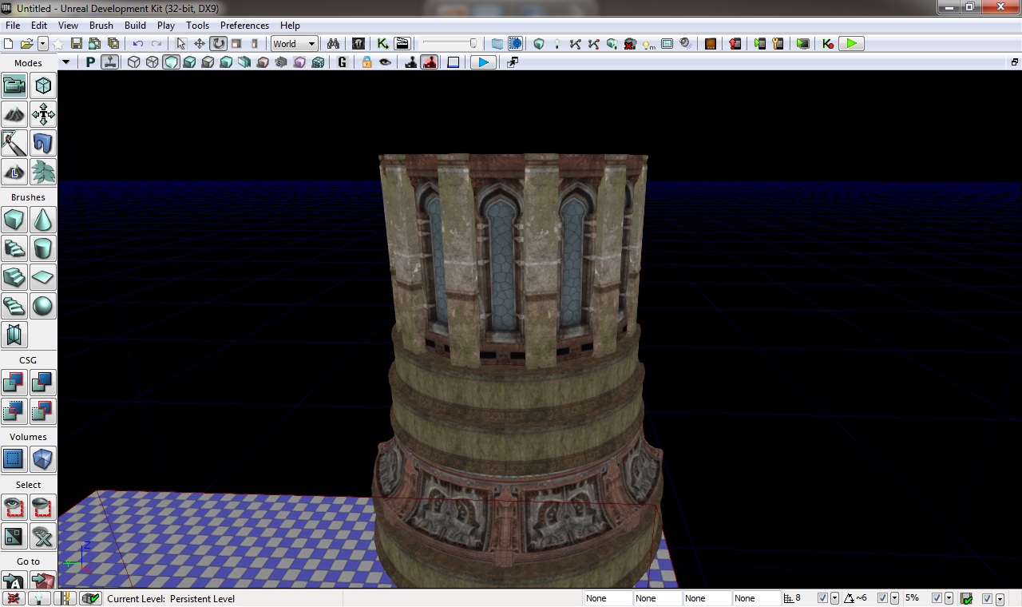Click the CSG Add button
This screenshot has height=607, width=1022.
pos(14,383)
